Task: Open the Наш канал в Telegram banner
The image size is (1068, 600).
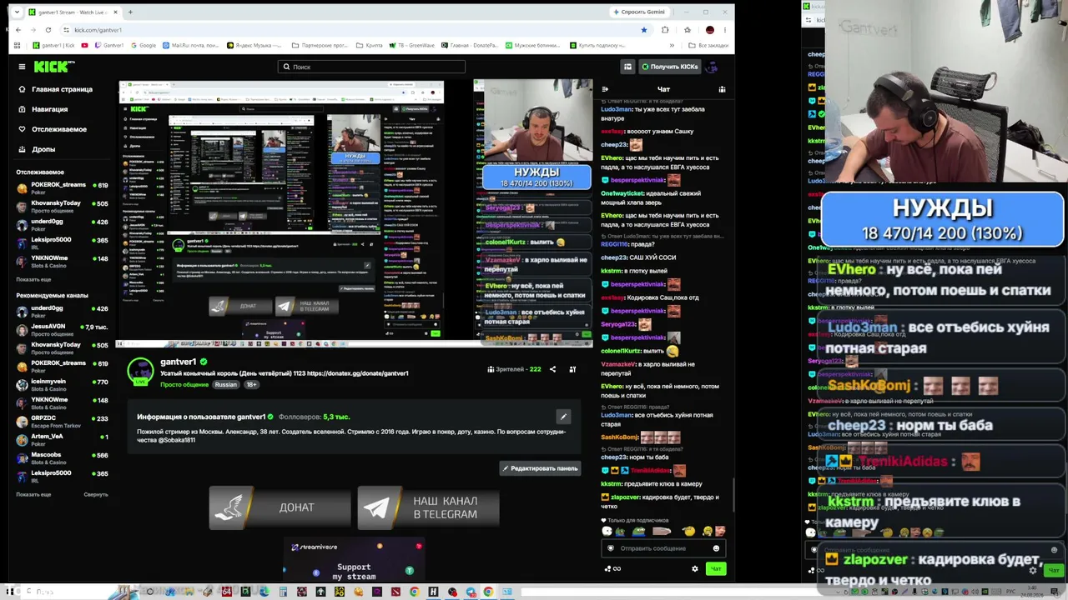Action: click(428, 507)
